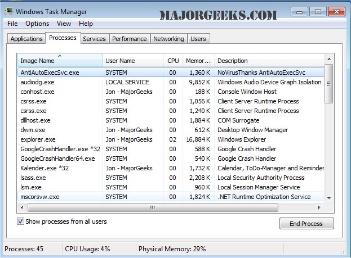
Task: Sort by User Name column header
Action: click(133, 61)
